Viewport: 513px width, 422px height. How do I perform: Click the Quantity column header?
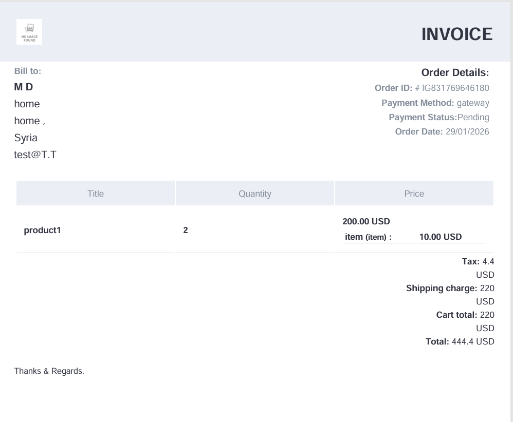pyautogui.click(x=254, y=194)
